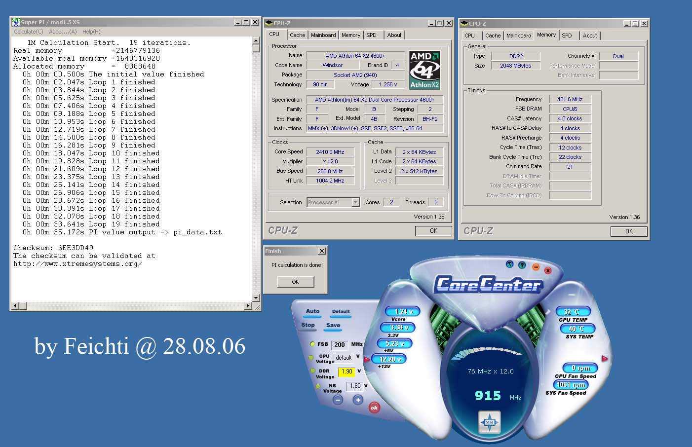
Task: Click Super PI title bar icon
Action: [x=16, y=22]
